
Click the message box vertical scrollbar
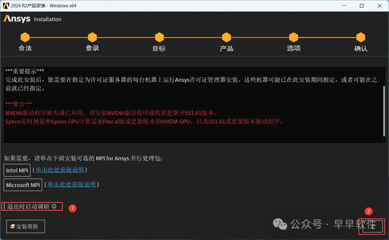coord(384,111)
